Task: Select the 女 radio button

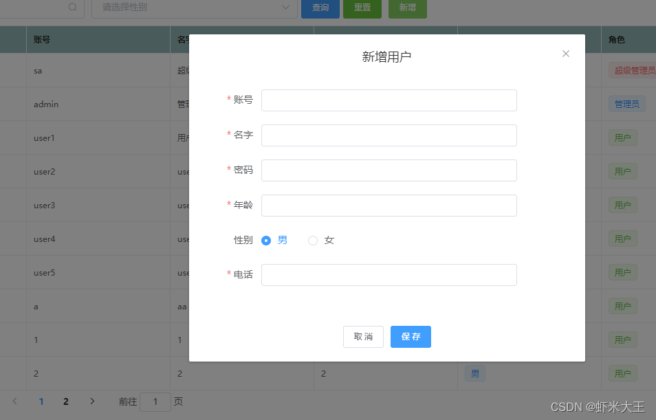Action: pos(312,241)
